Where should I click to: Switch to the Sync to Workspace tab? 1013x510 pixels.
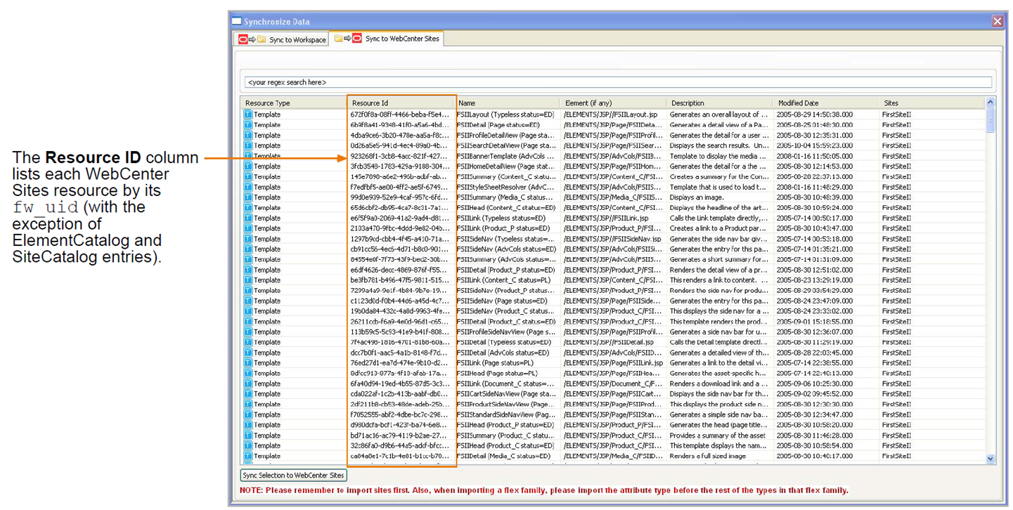click(x=282, y=39)
